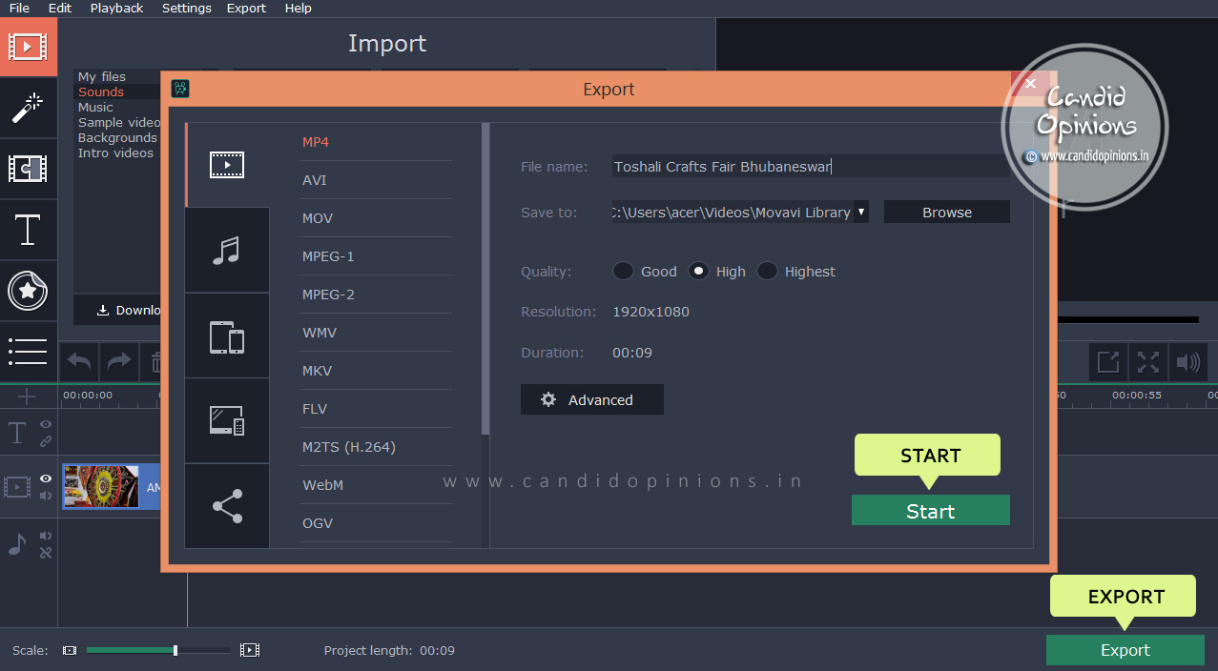The height and width of the screenshot is (671, 1218).
Task: Select the audio export music note icon
Action: click(227, 251)
